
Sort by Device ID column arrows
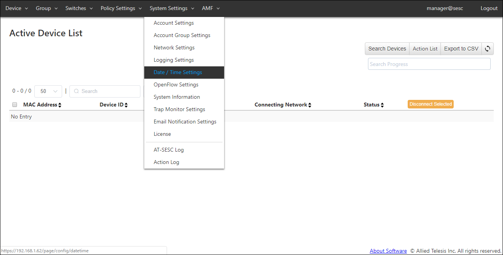point(126,105)
